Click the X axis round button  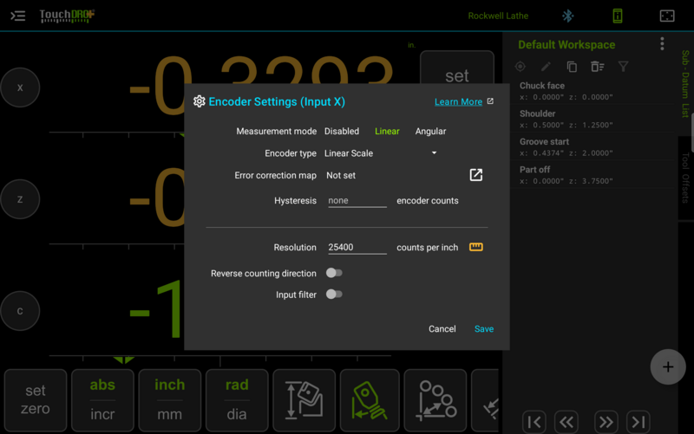[20, 87]
